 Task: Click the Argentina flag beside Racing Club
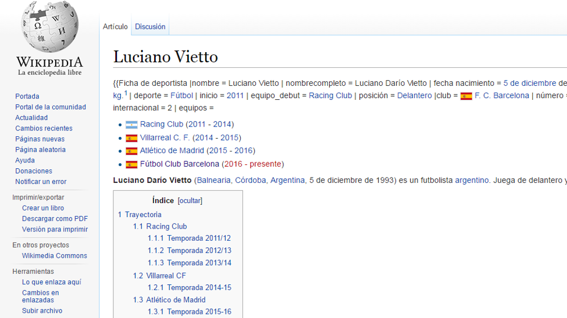click(x=132, y=125)
